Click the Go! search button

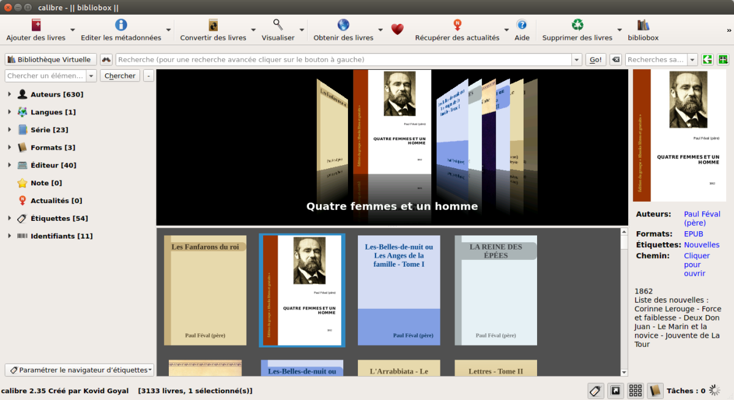coord(595,59)
